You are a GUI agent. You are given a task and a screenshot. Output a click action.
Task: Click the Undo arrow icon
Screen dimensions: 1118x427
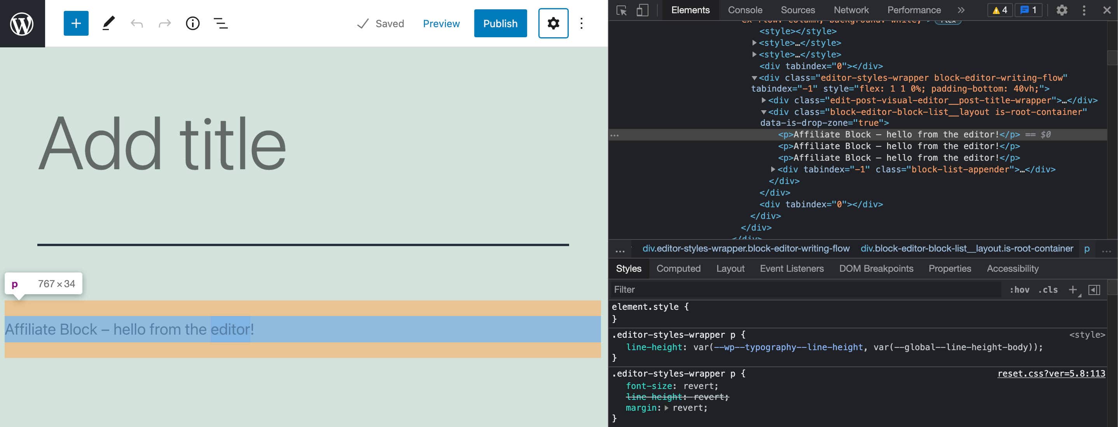[137, 23]
